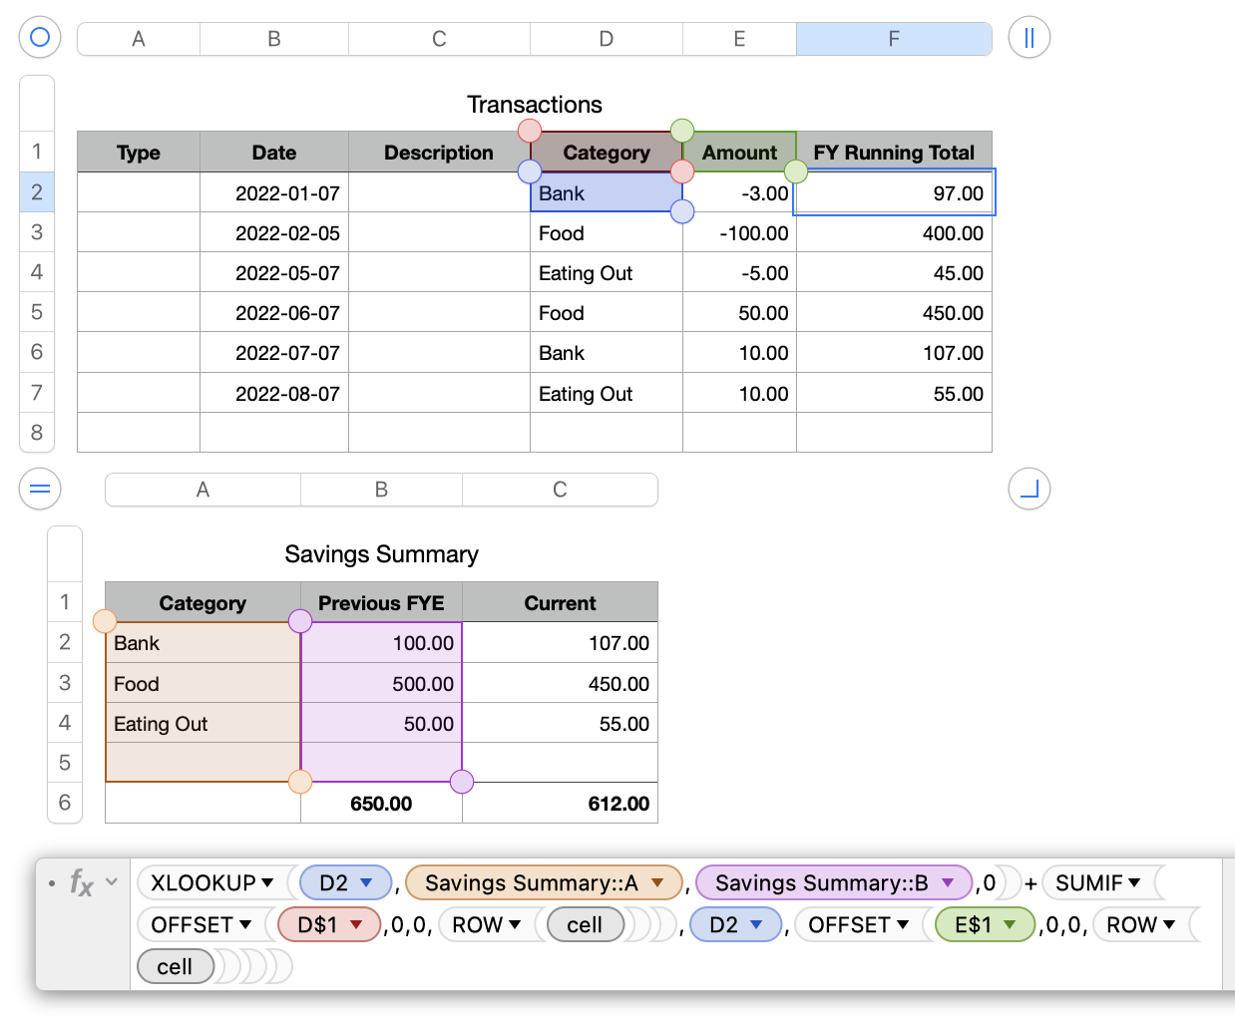Open the E$1 reference token dropdown
1235x1017 pixels.
click(x=1010, y=924)
